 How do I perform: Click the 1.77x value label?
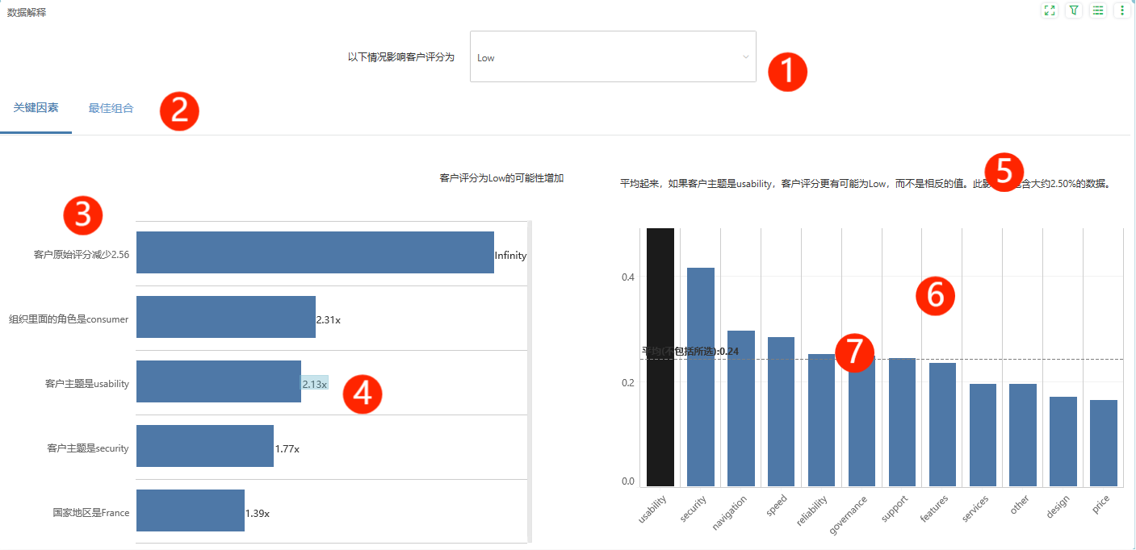click(x=287, y=449)
